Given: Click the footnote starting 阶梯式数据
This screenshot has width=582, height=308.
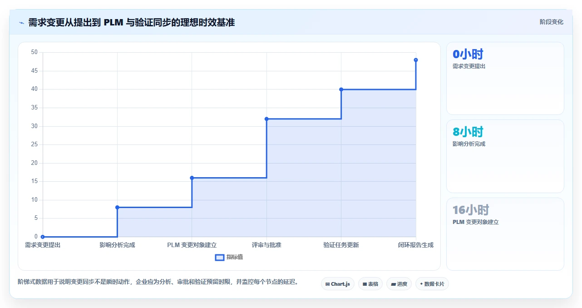Looking at the screenshot, I should pos(159,282).
